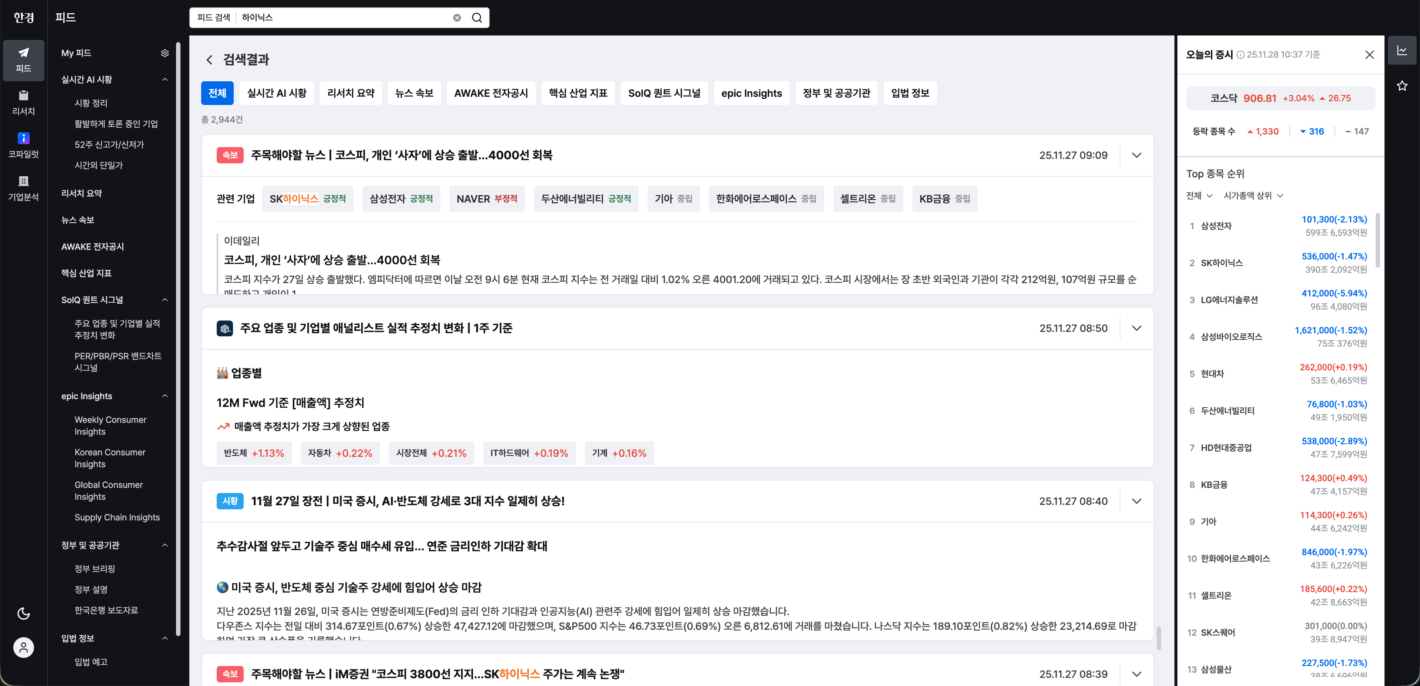Toggle dark mode with the moon icon
The height and width of the screenshot is (686, 1420).
(x=23, y=613)
